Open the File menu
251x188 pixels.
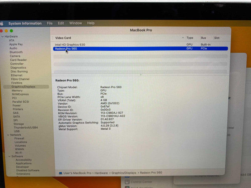tap(50, 23)
